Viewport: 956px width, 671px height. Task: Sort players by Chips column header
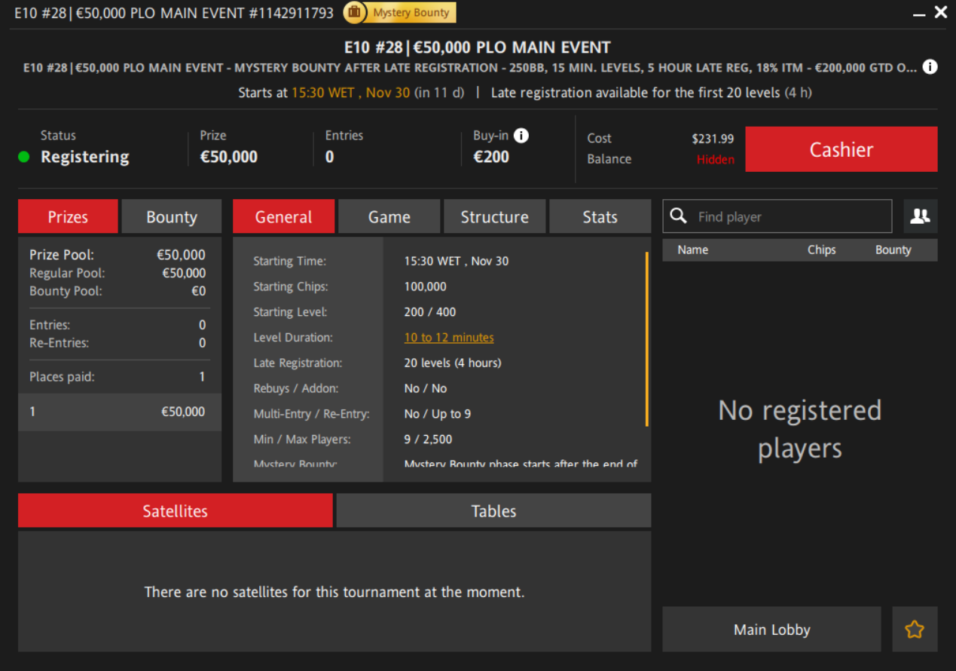[x=821, y=250]
